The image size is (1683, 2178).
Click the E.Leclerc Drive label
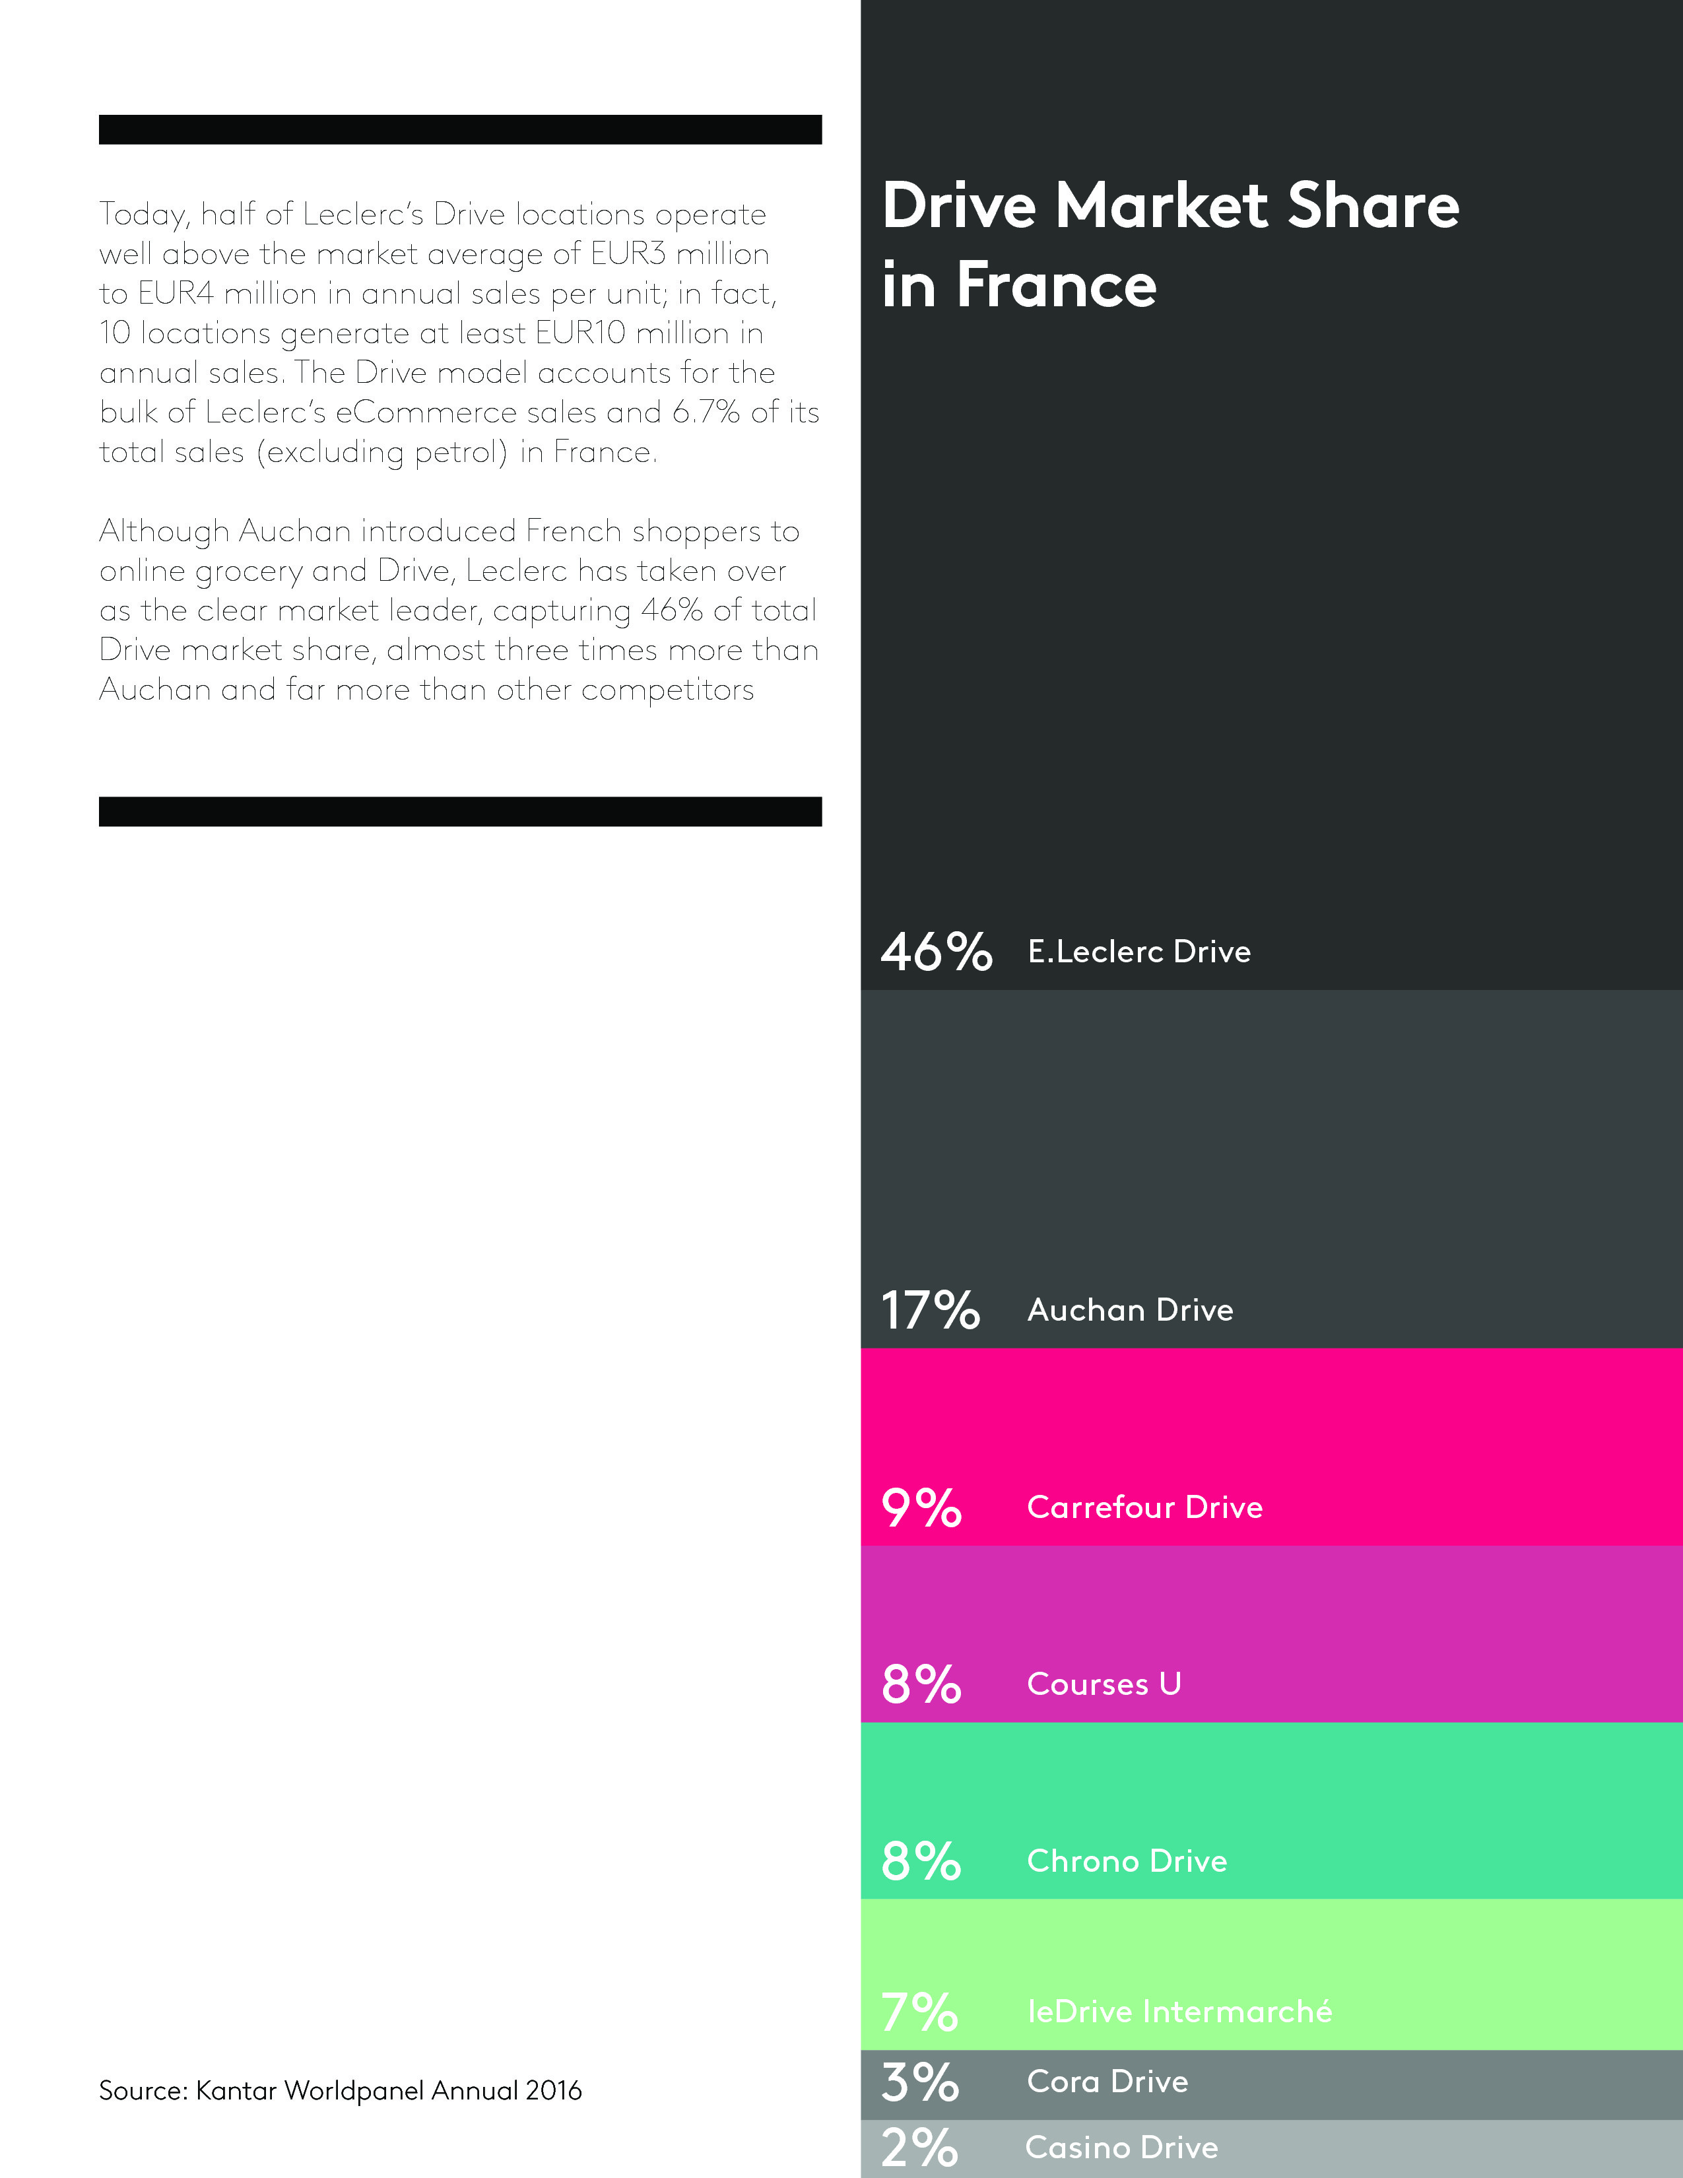coord(1138,952)
